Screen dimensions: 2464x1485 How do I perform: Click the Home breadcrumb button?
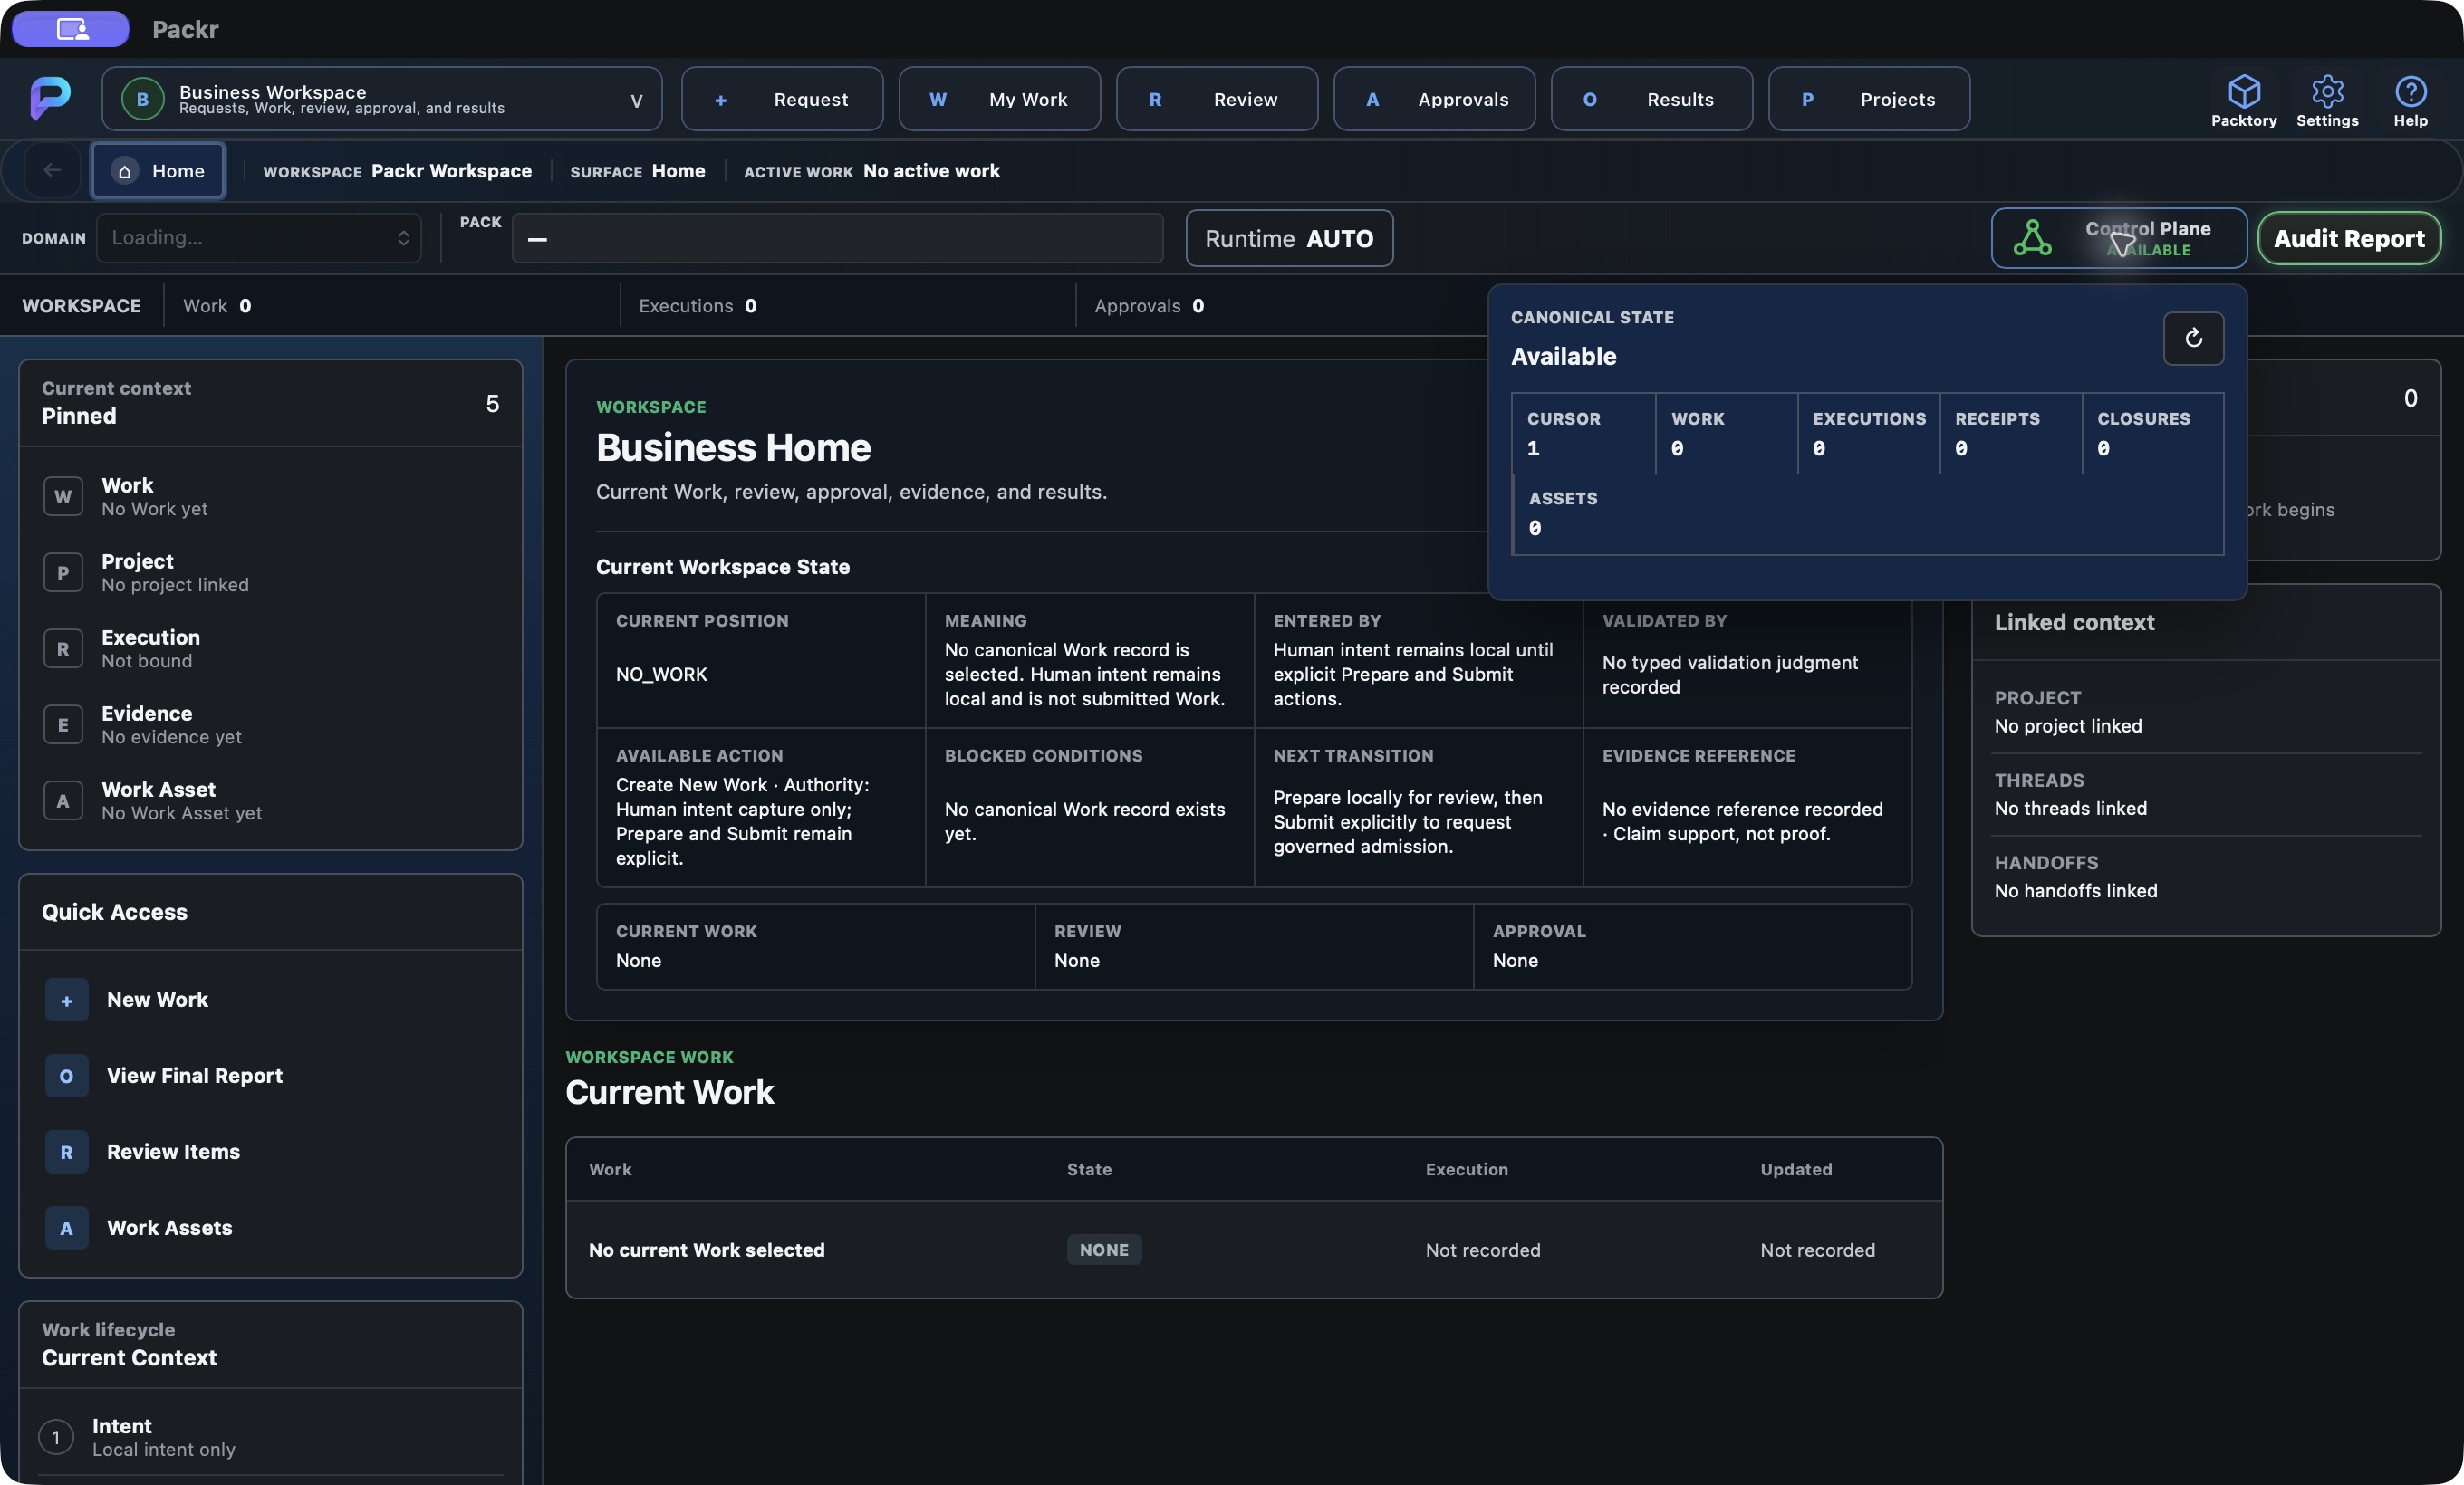(158, 170)
